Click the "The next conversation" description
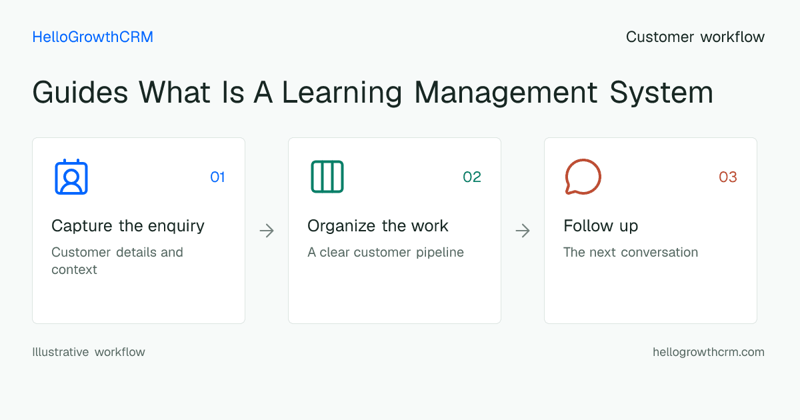The width and height of the screenshot is (800, 420). pyautogui.click(x=631, y=253)
